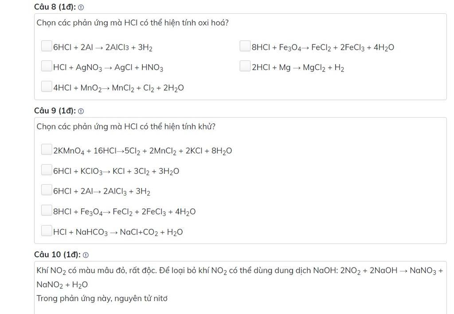Viewport: 454px width, 314px height.
Task: Click the question text about HCl tính khử
Action: click(126, 126)
